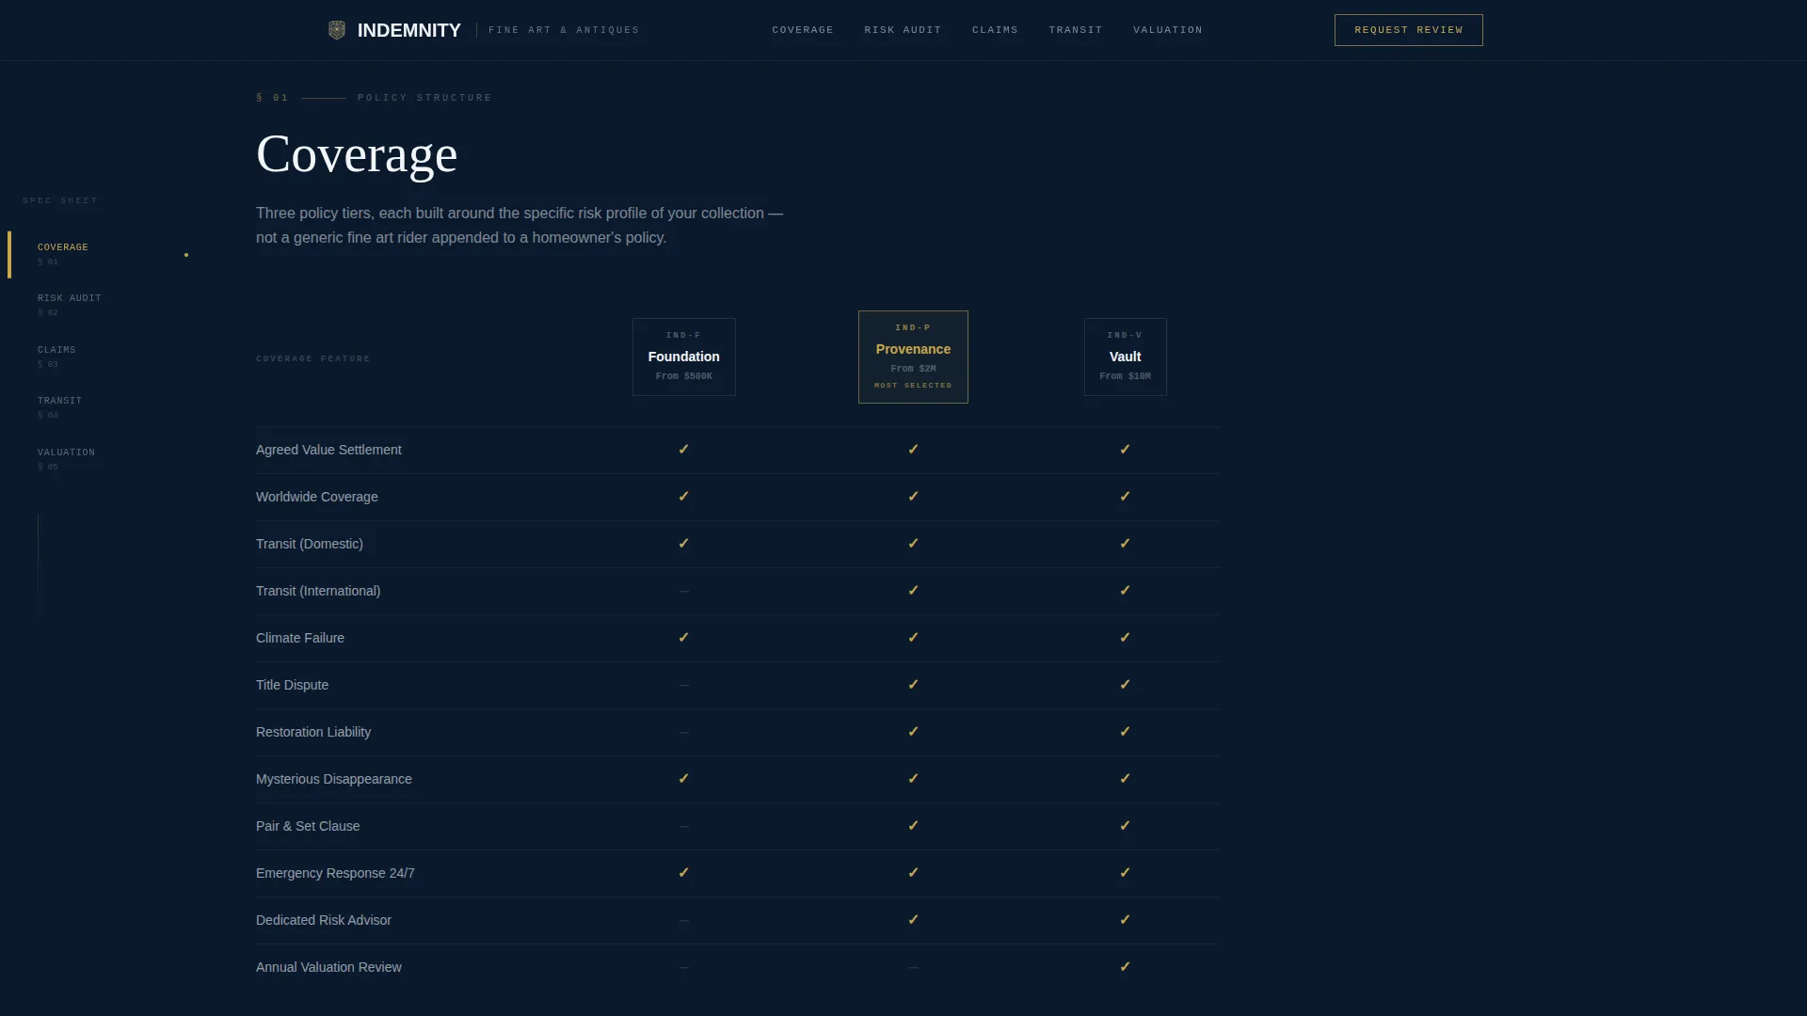
Task: Click Foundation dash for Title Dispute
Action: click(x=683, y=685)
